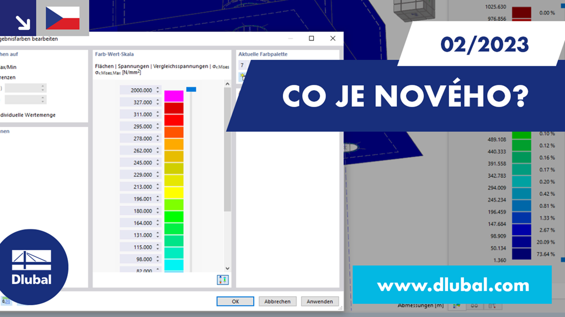The height and width of the screenshot is (317, 565).
Task: Select the cyan swatch beside 98.000
Action: 174,265
